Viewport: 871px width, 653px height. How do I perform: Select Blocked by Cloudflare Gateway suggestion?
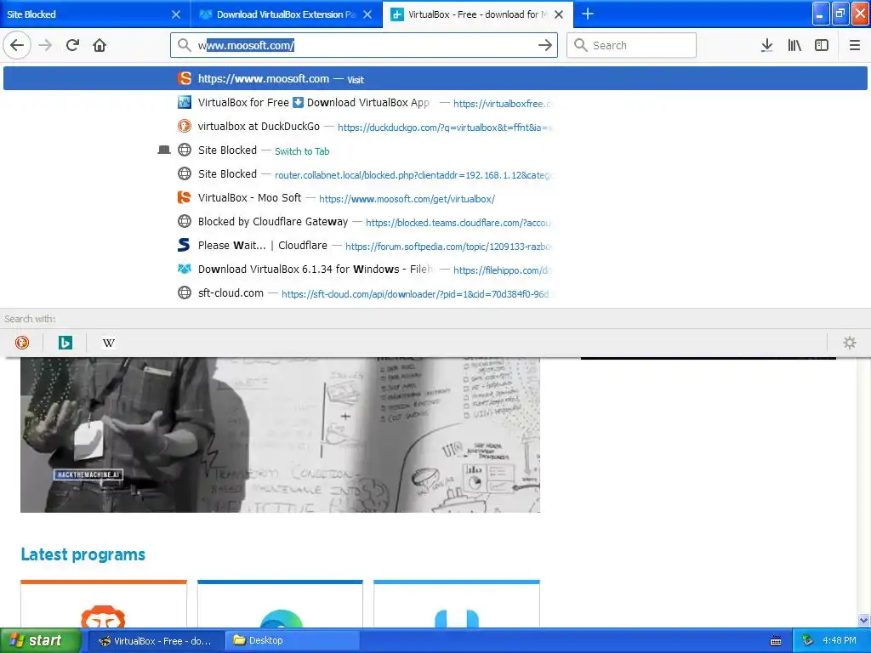tap(435, 222)
